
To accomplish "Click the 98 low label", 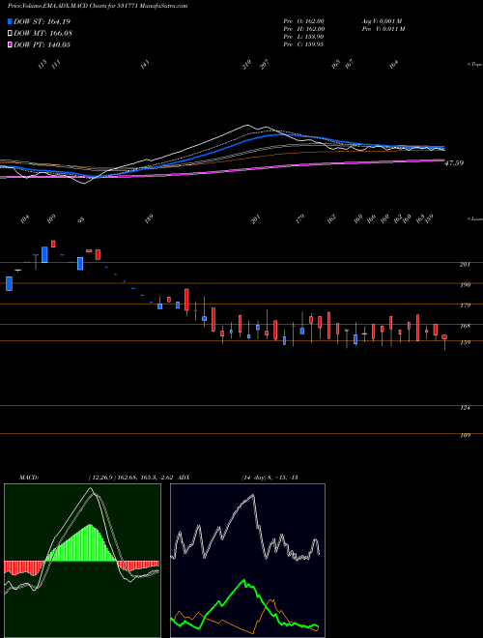I will (81, 220).
